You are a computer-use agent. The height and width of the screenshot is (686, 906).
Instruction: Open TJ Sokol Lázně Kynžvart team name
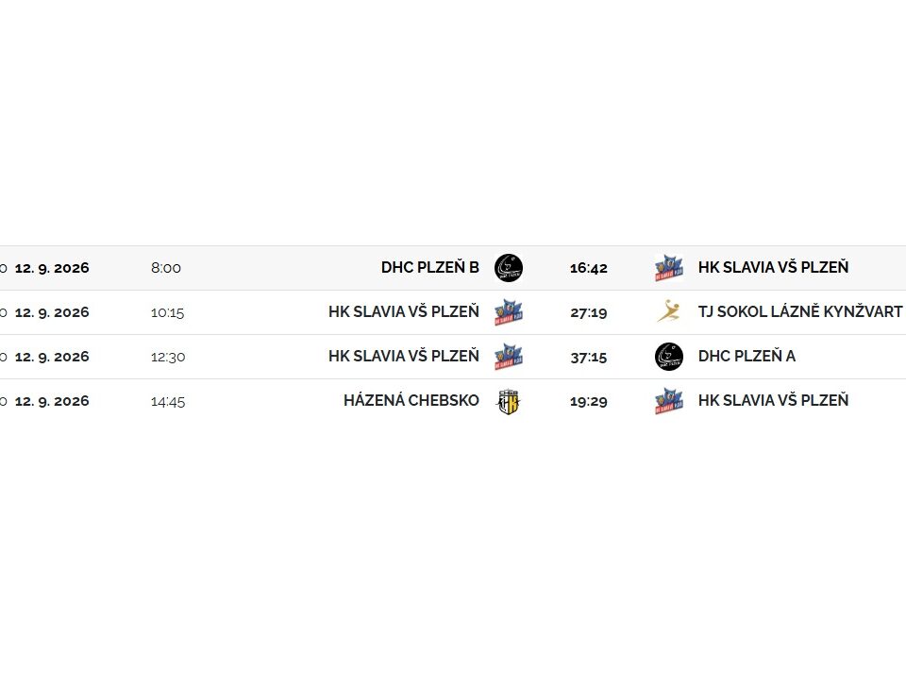799,312
